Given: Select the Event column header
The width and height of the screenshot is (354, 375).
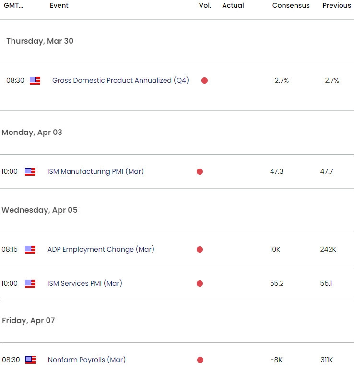Looking at the screenshot, I should [x=59, y=5].
